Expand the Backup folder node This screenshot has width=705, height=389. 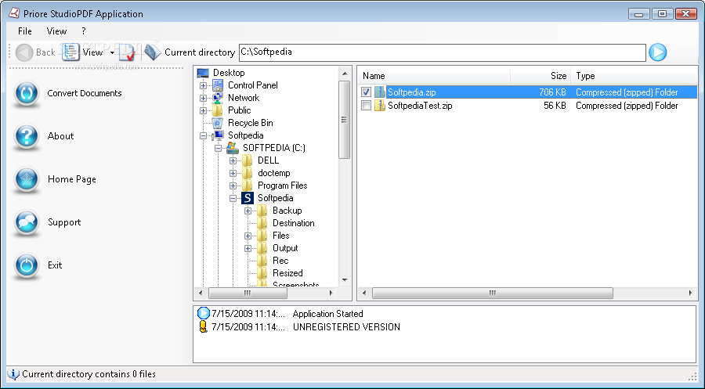248,211
